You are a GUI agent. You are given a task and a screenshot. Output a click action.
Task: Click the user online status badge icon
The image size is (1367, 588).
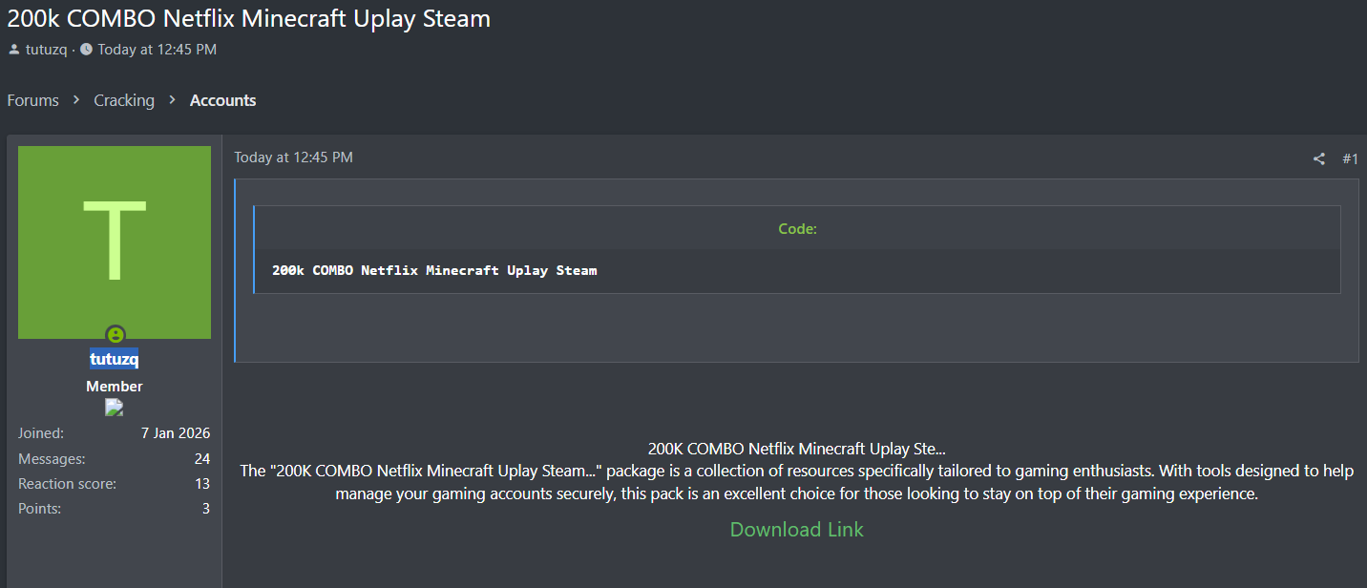(115, 334)
